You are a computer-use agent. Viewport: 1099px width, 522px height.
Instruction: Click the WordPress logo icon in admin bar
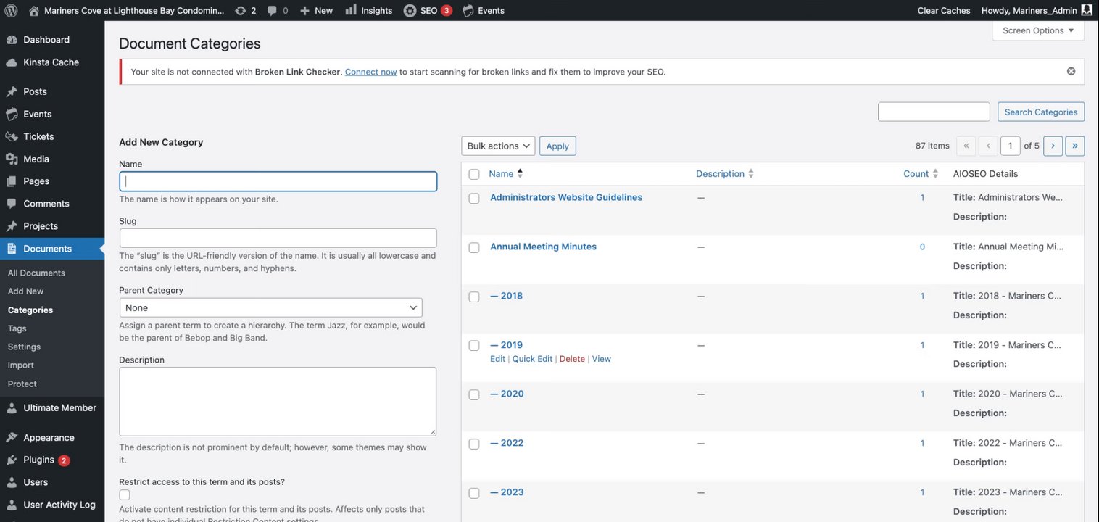[x=11, y=10]
